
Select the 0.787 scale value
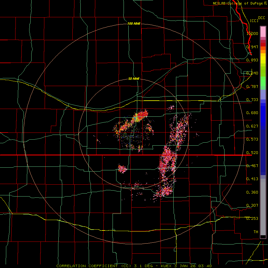252,86
